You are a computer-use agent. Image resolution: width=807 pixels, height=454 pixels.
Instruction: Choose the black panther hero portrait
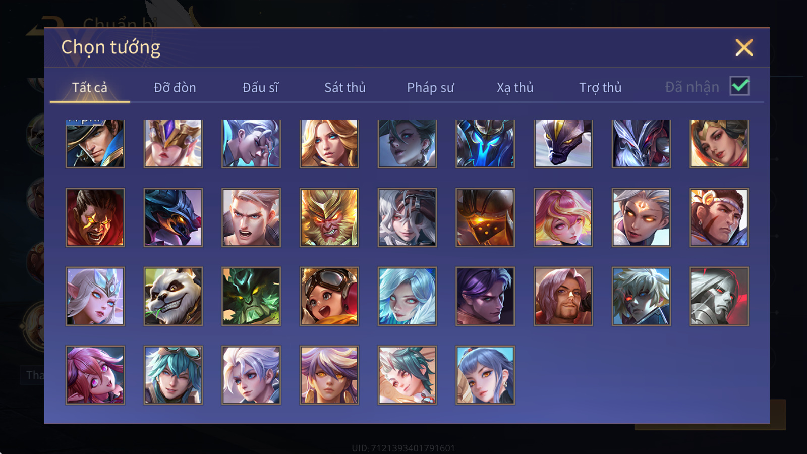pos(563,143)
